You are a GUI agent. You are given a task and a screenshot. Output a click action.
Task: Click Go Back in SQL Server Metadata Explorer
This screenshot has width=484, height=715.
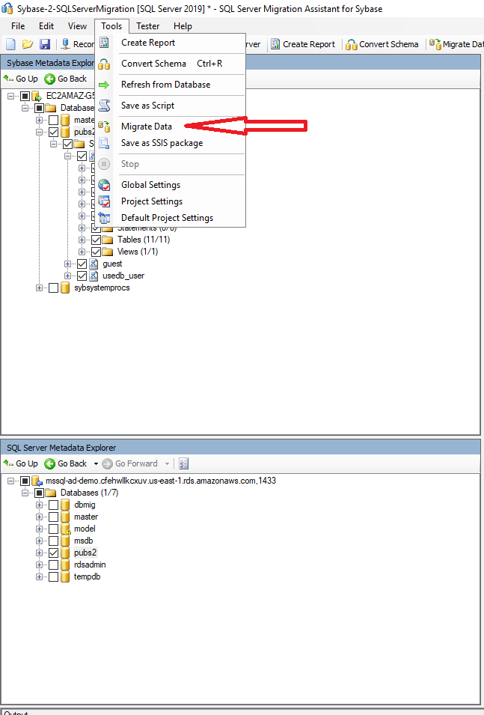pos(66,463)
